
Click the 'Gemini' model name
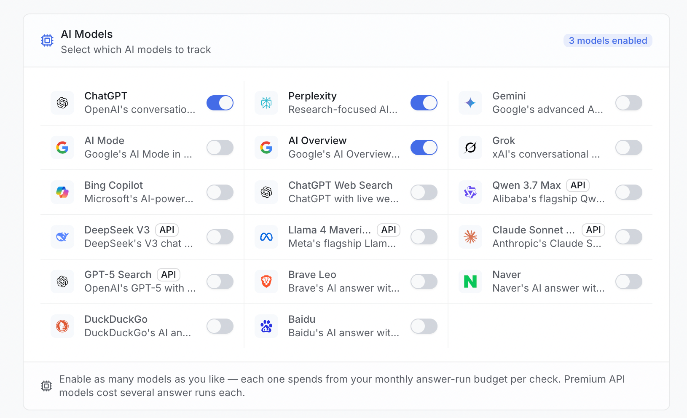tap(509, 96)
